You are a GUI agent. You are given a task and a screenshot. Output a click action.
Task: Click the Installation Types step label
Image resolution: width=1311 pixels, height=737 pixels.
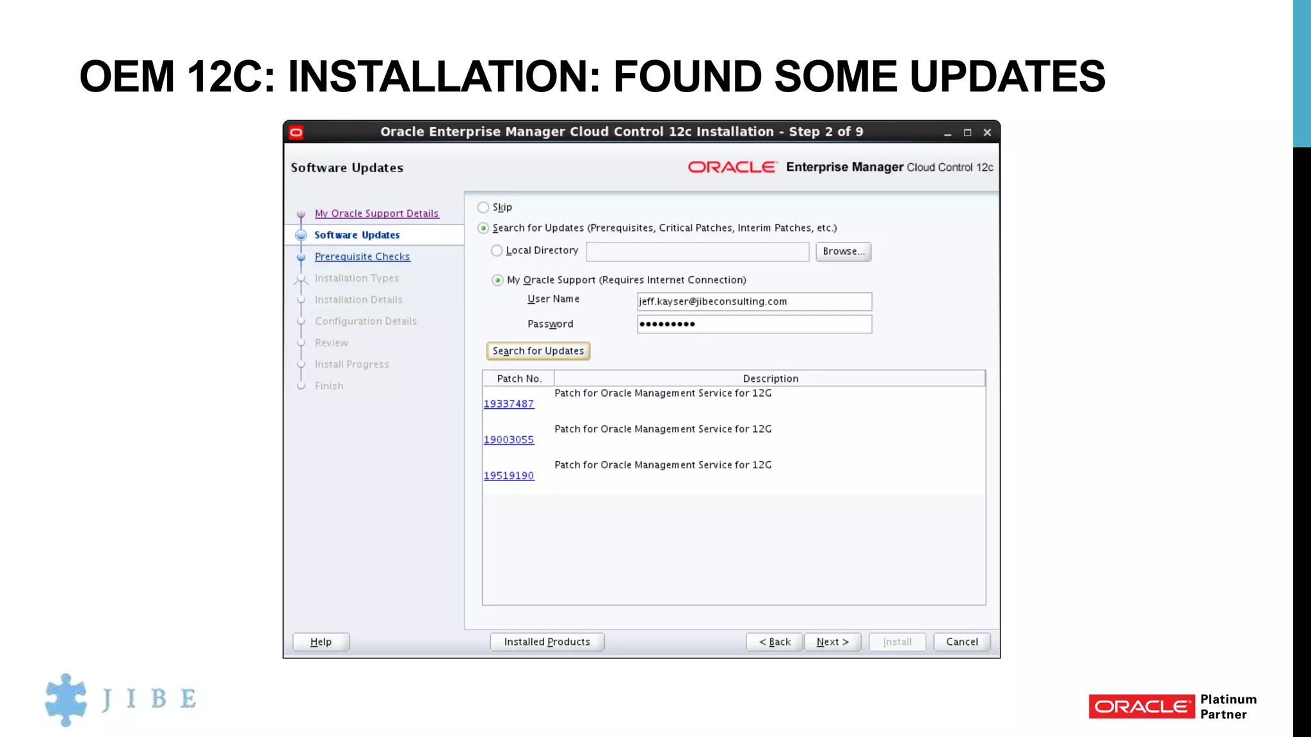357,278
